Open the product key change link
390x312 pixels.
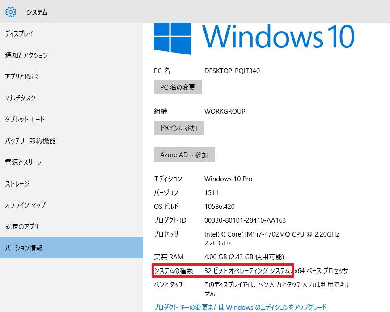pos(240,307)
